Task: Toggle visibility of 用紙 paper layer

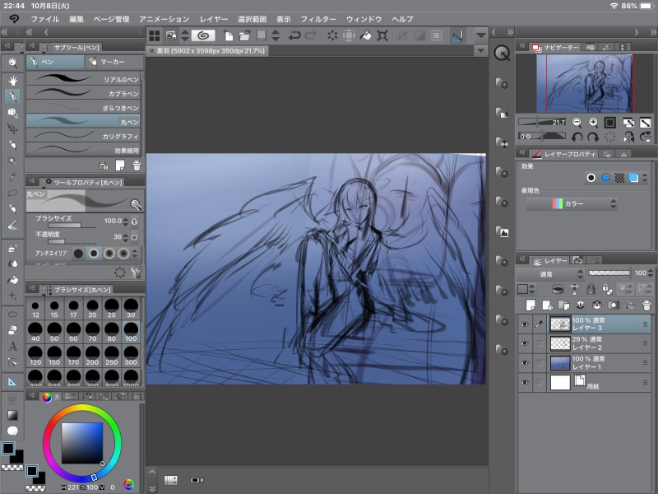Action: pos(525,382)
